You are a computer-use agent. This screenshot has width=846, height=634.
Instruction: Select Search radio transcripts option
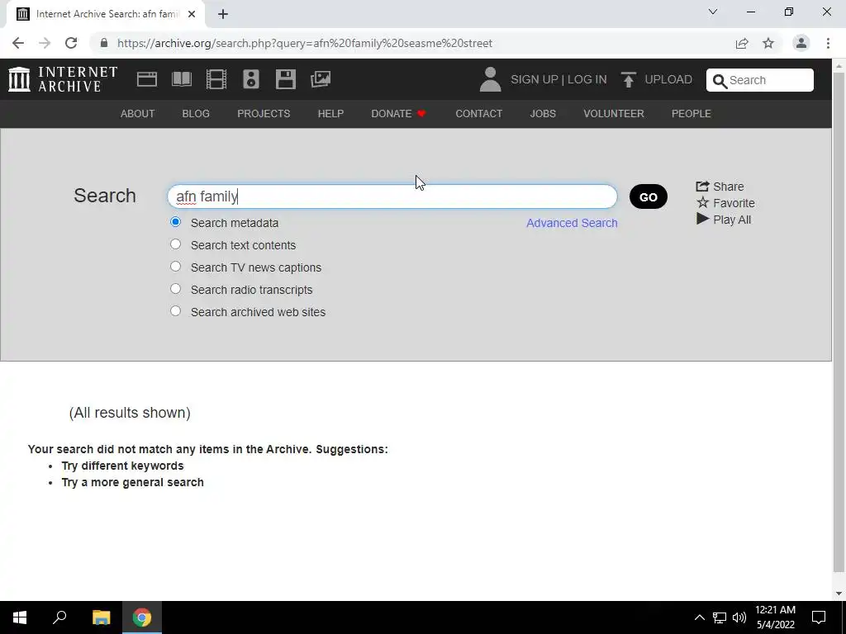pos(175,289)
